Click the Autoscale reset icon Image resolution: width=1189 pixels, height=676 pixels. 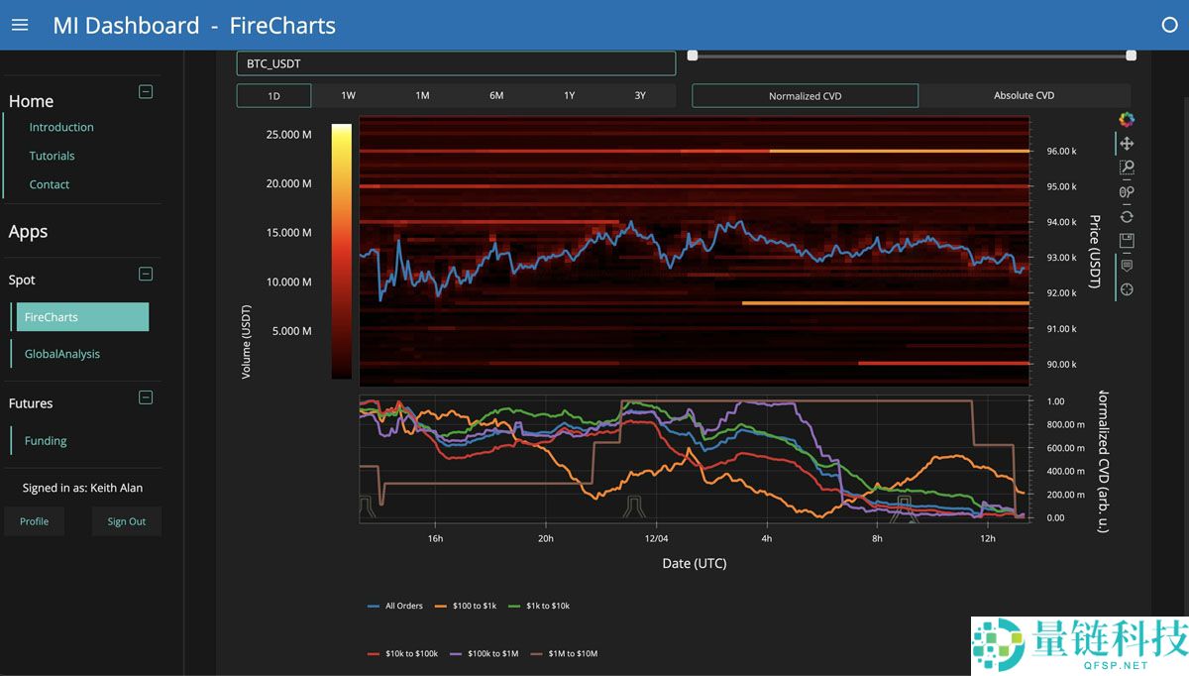[1126, 216]
